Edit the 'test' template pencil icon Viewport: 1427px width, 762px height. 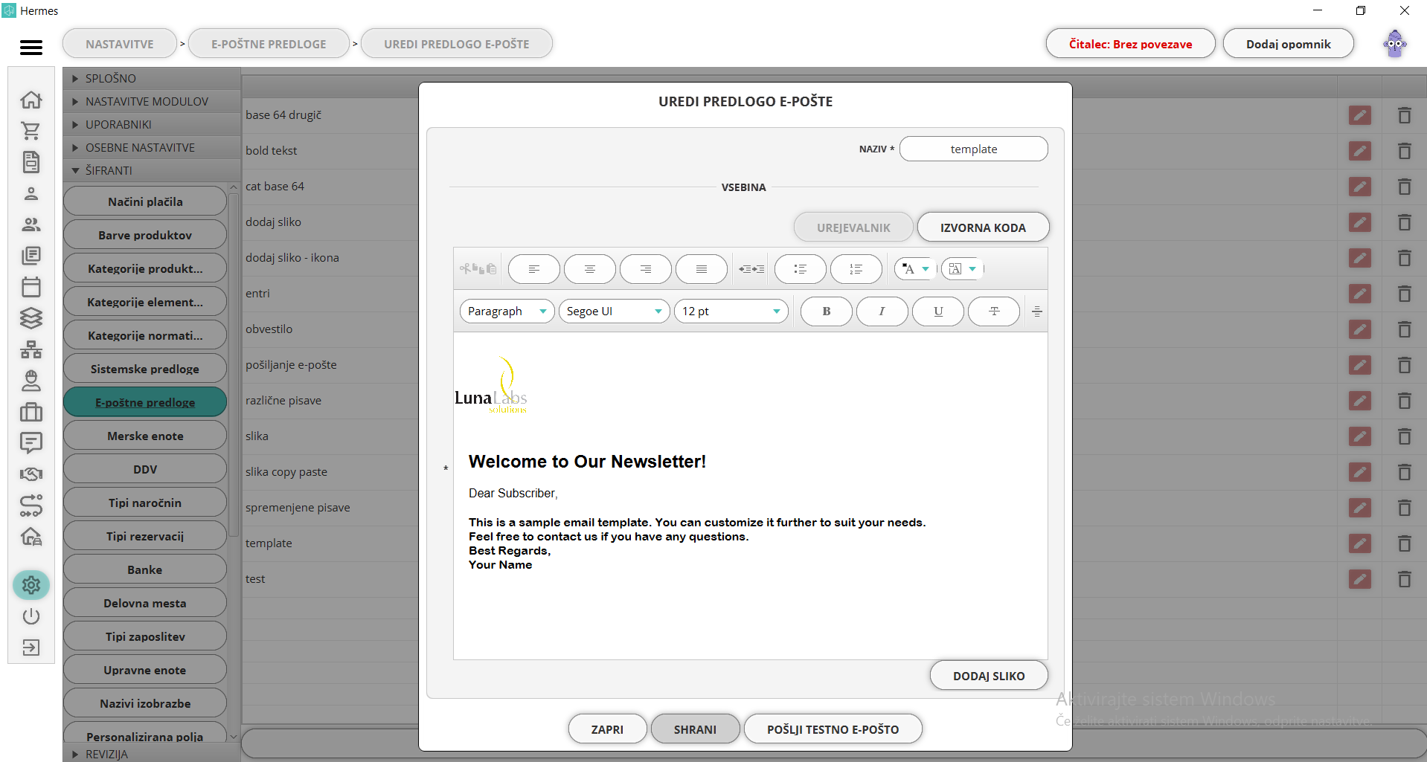1360,579
